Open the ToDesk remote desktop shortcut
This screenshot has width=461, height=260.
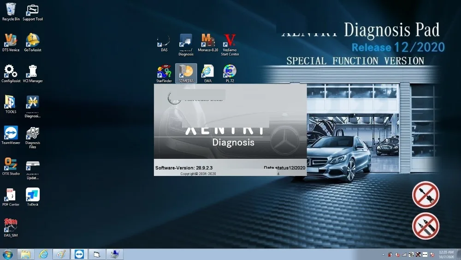click(33, 195)
